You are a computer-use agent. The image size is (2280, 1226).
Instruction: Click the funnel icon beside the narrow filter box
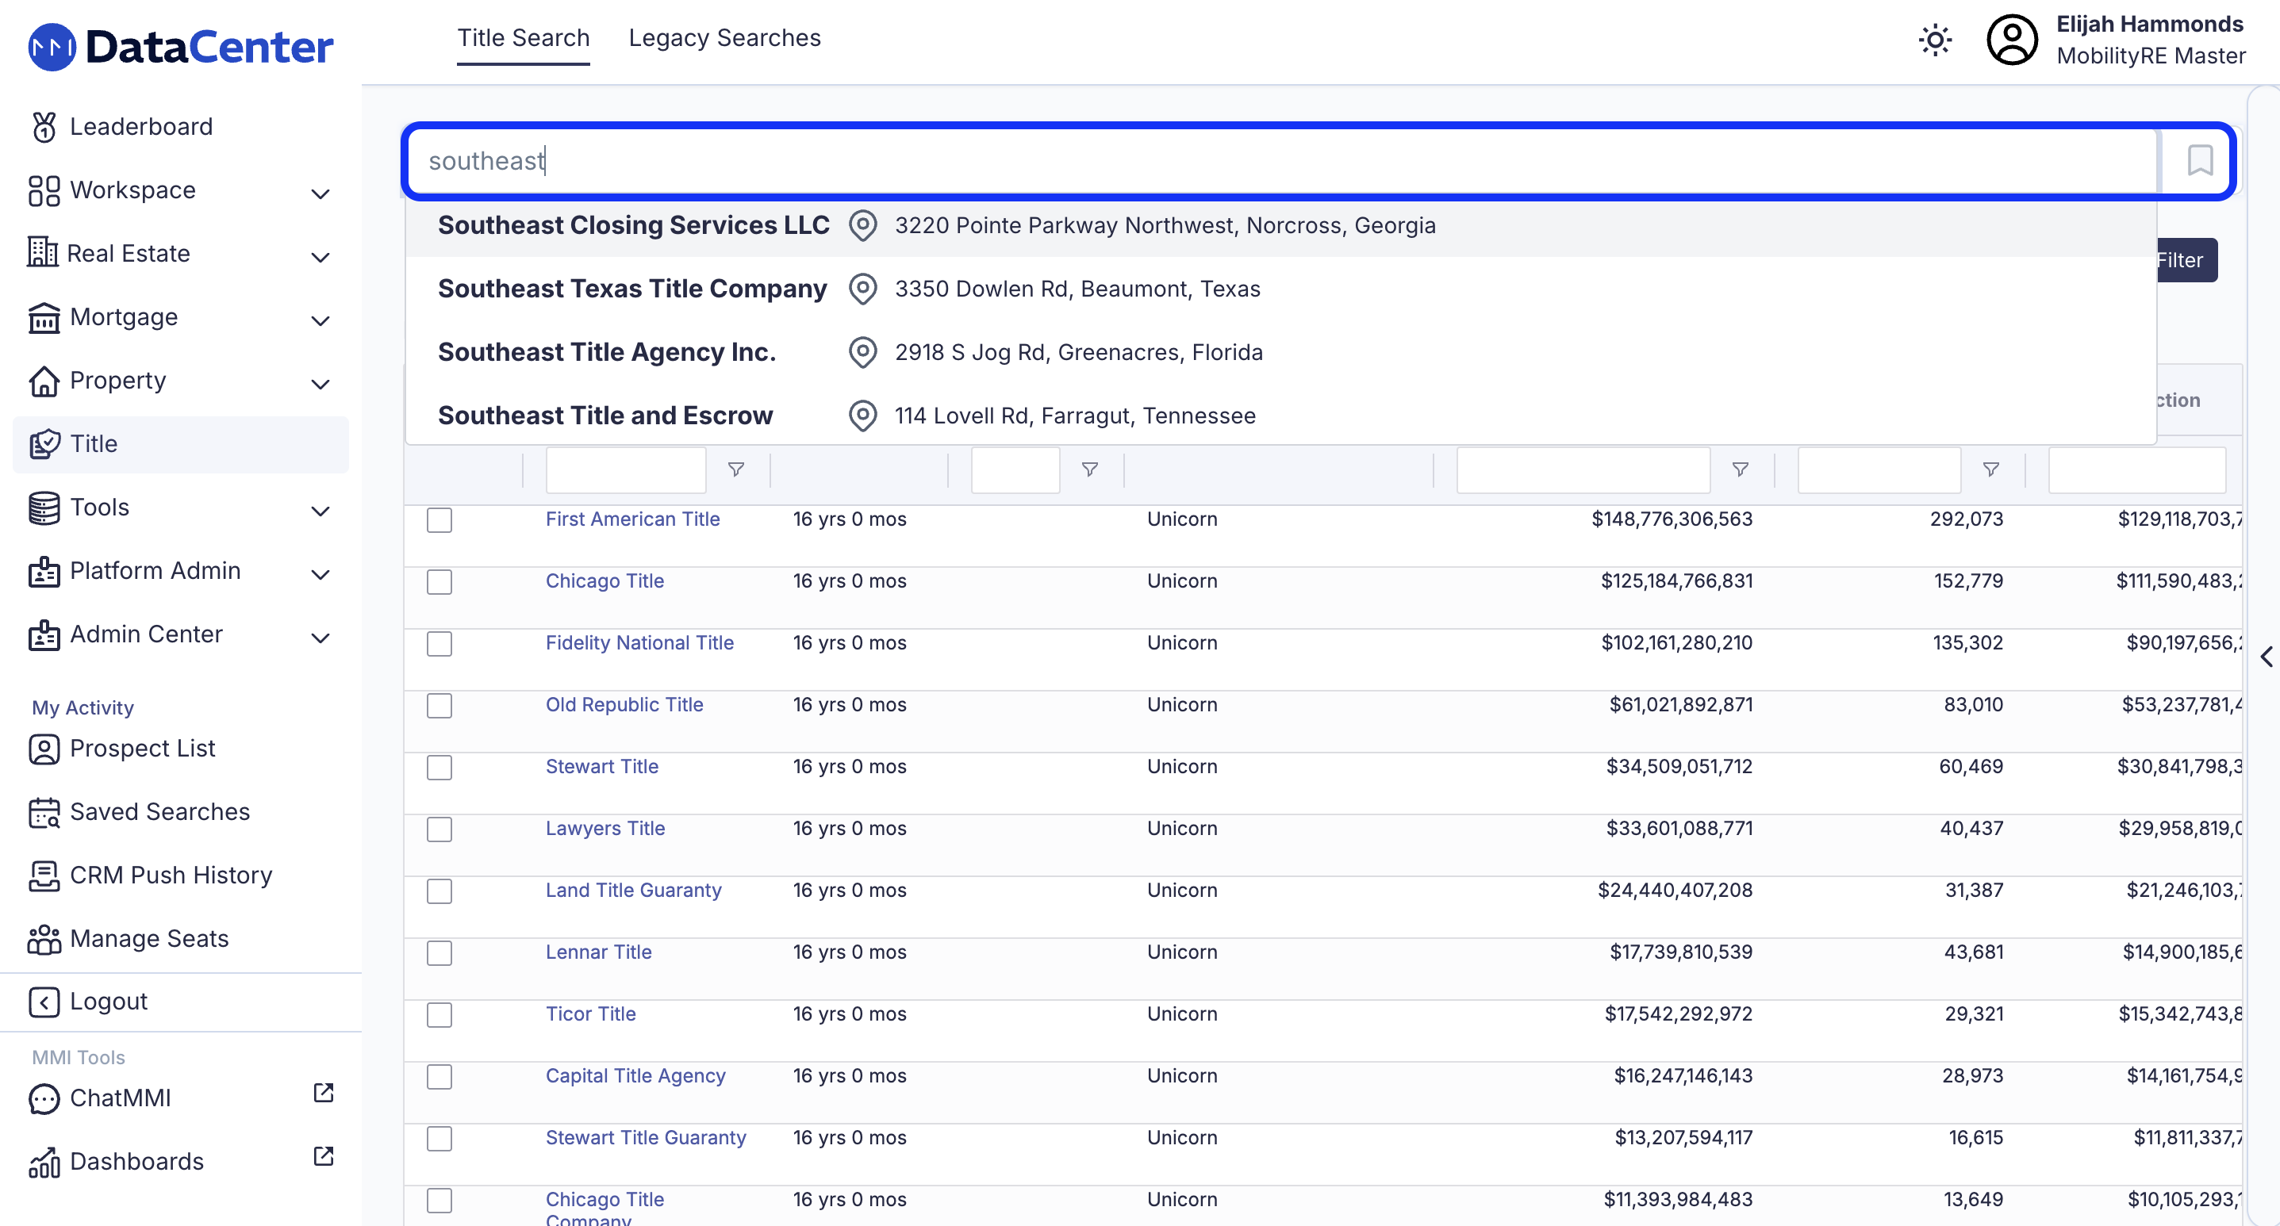point(1089,469)
